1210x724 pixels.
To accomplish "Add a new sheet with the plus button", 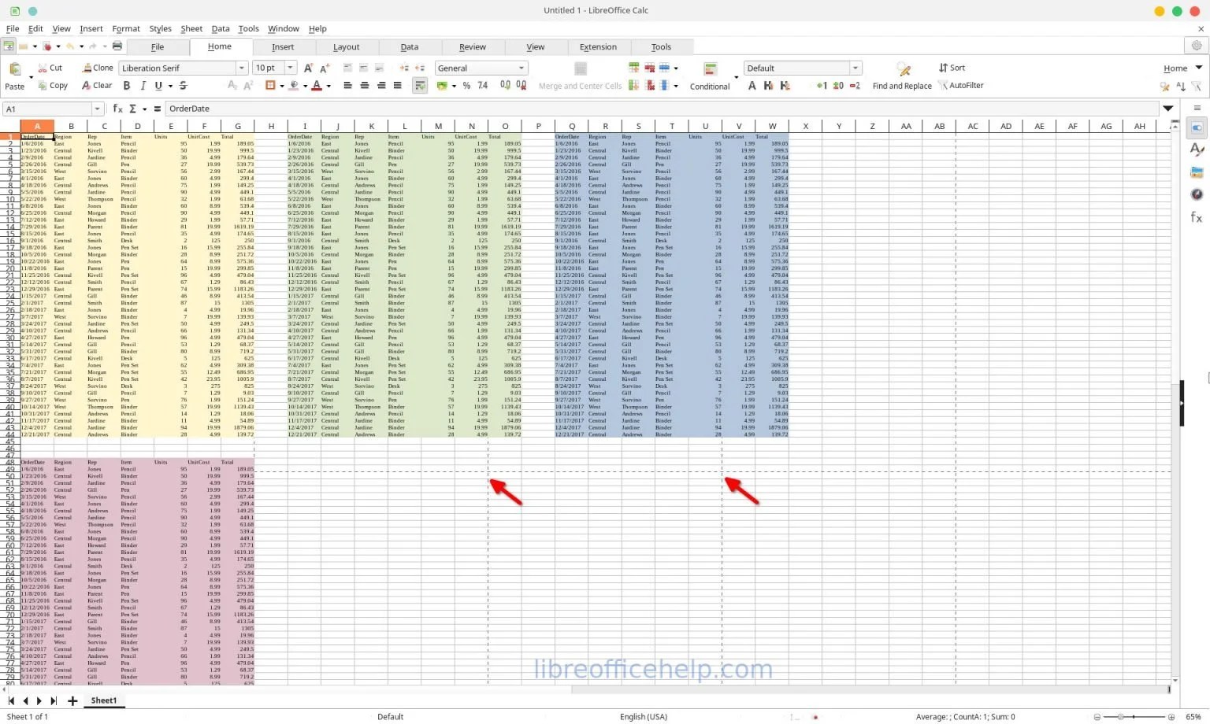I will [x=72, y=700].
